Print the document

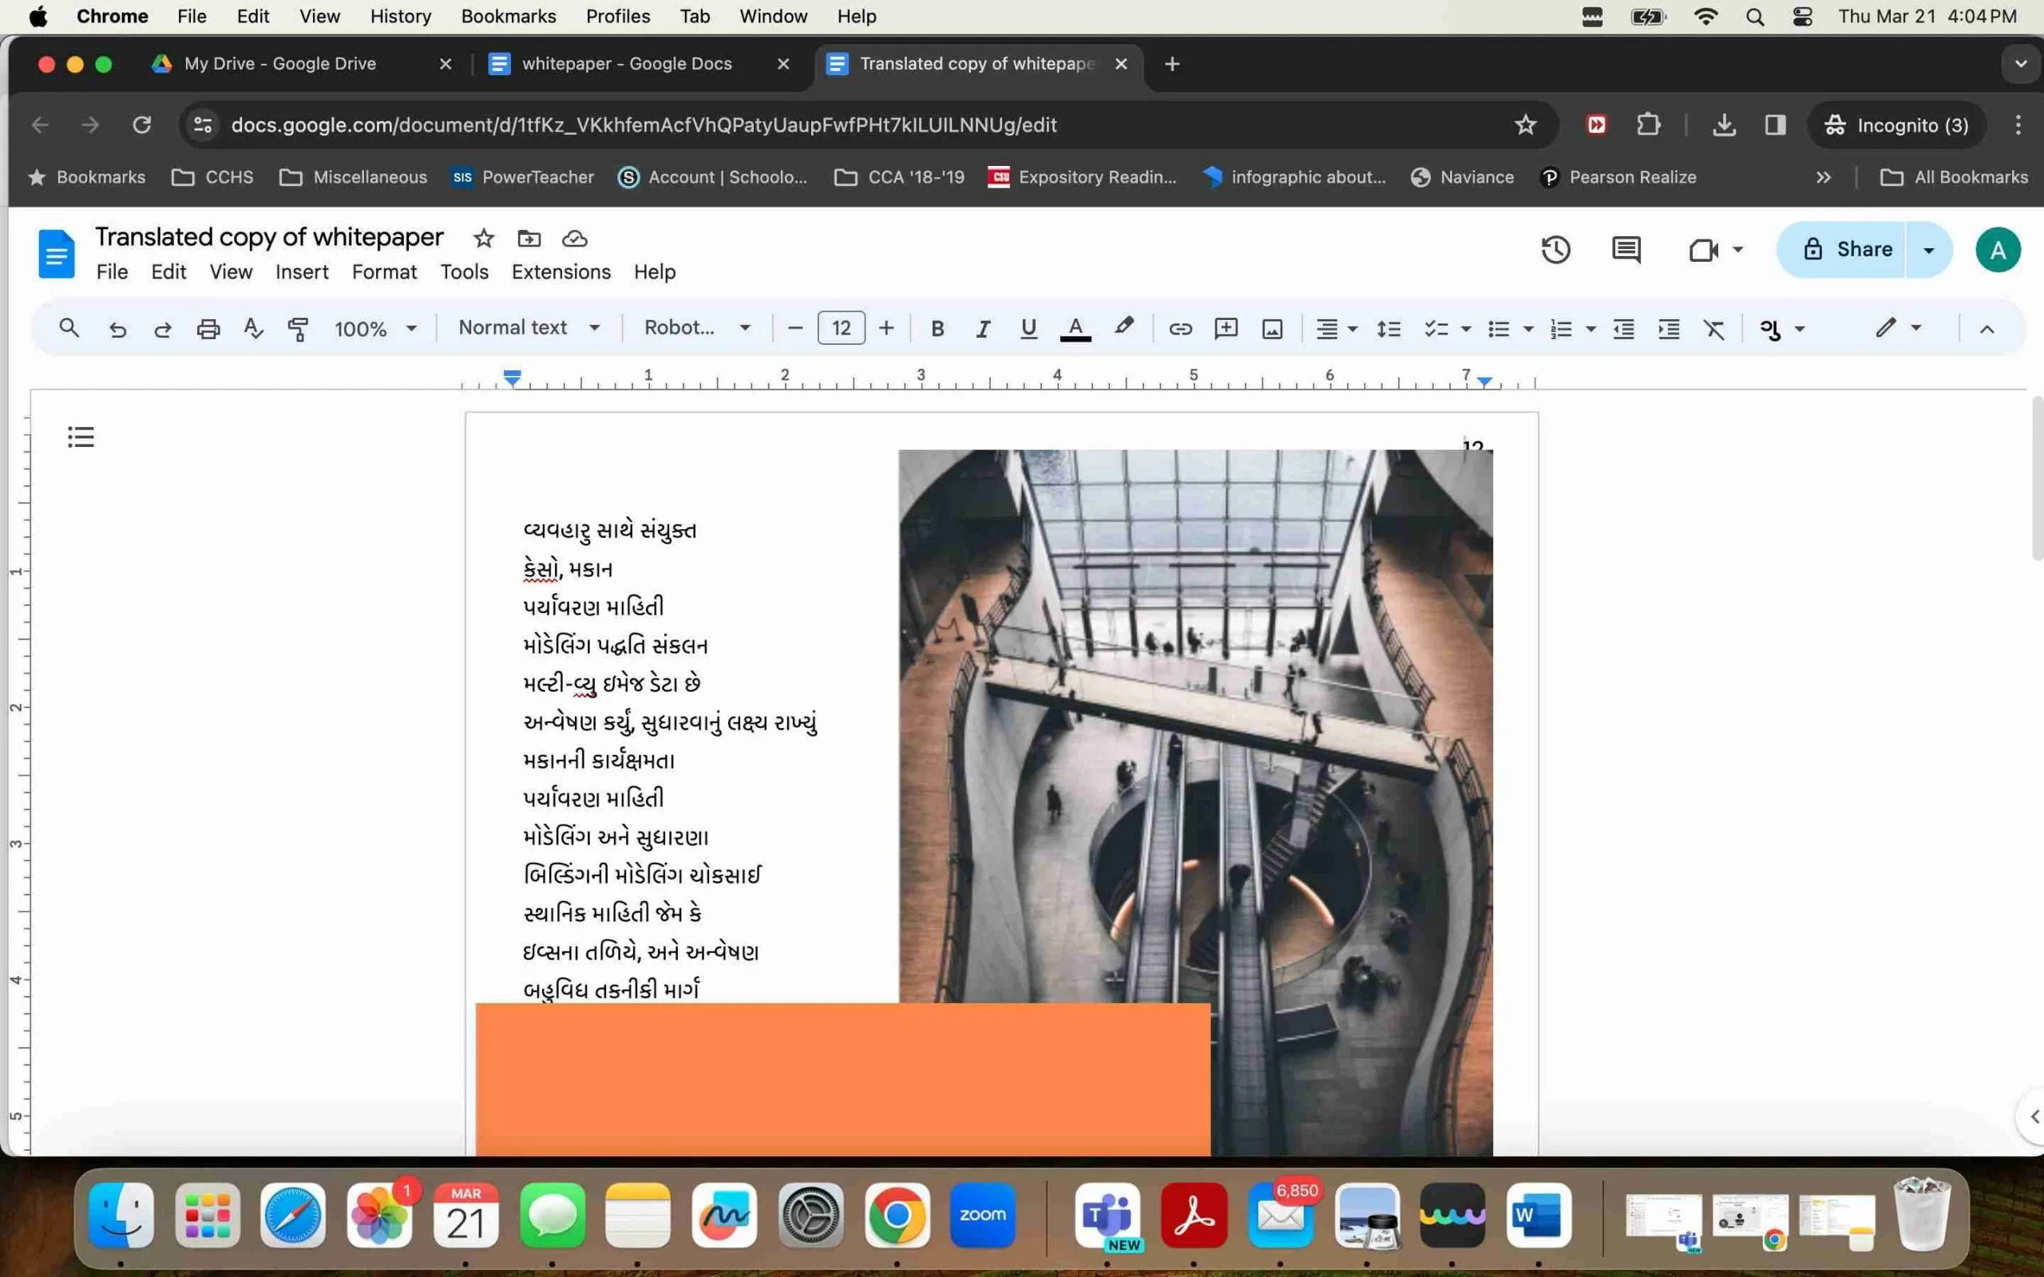[208, 329]
